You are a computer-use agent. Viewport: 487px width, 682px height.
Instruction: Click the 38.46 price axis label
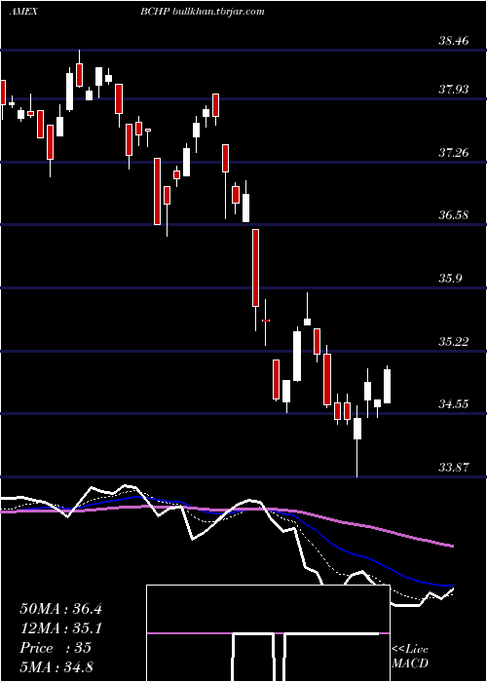click(454, 41)
